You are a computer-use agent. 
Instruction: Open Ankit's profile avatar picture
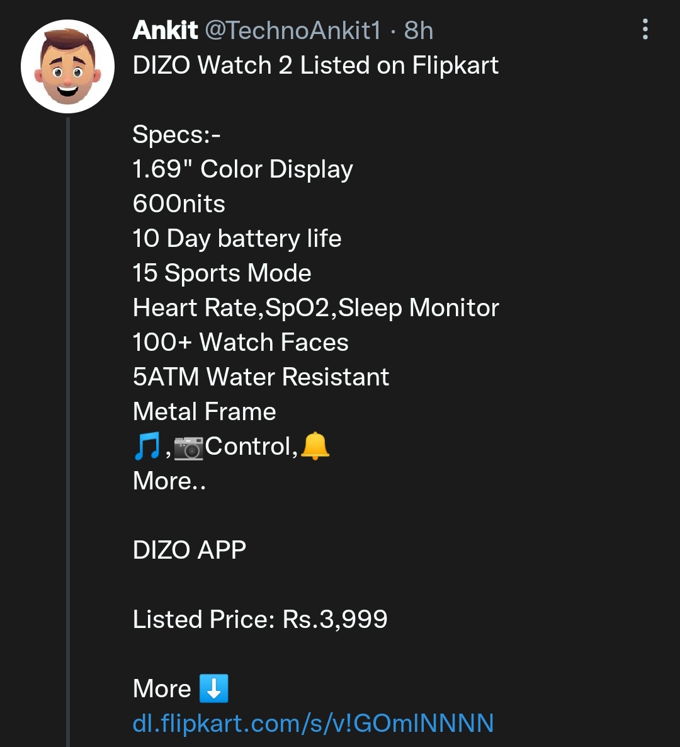[x=67, y=67]
